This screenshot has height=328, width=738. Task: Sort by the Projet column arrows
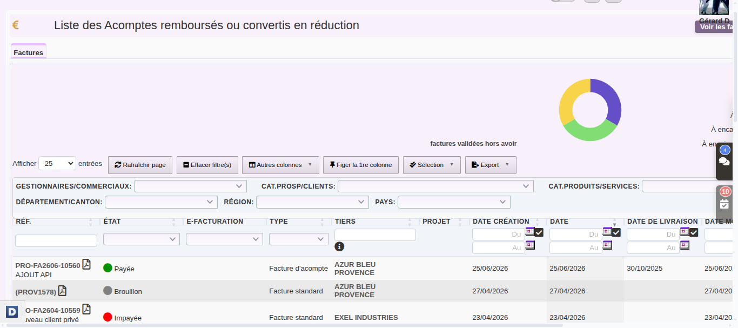click(460, 222)
